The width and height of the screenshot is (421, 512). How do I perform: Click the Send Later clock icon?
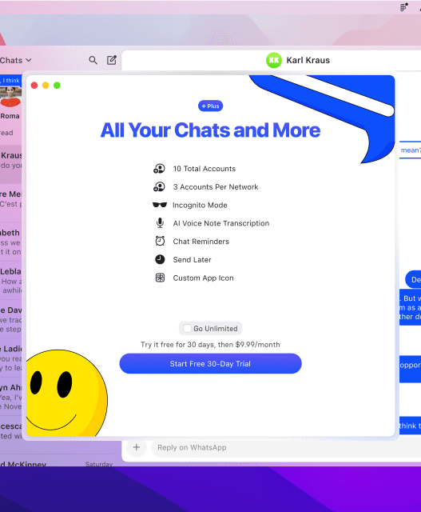(x=160, y=259)
